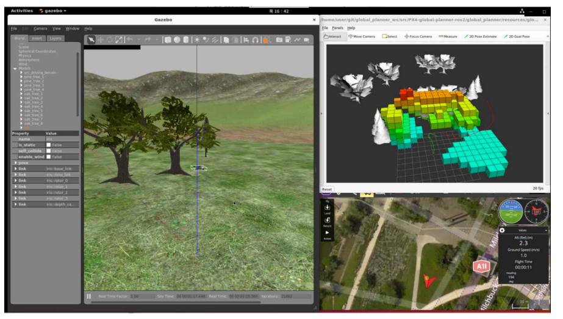Open the Plot tool icon
This screenshot has width=563, height=319.
click(297, 40)
